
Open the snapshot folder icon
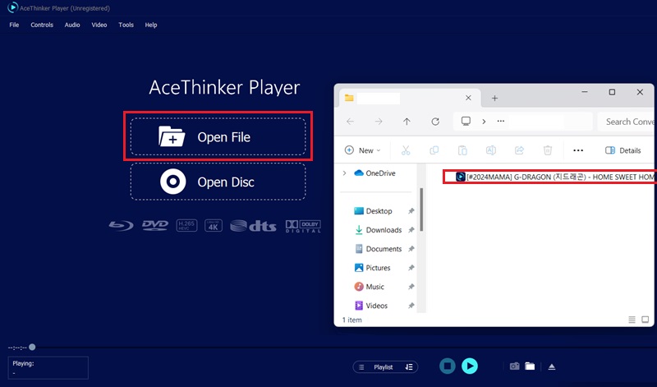(x=530, y=366)
